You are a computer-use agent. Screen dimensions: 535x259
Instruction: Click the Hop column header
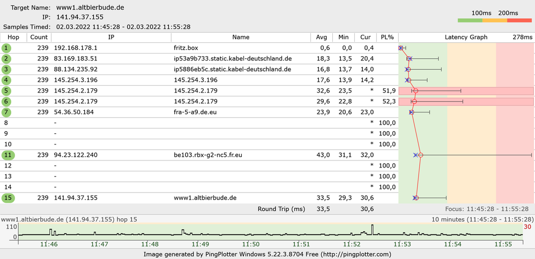coord(13,37)
